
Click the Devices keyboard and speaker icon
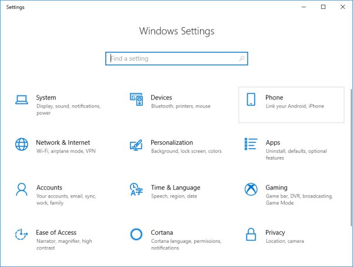pyautogui.click(x=136, y=99)
